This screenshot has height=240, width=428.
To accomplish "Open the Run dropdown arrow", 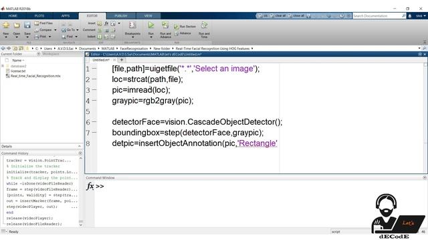I will pyautogui.click(x=151, y=37).
